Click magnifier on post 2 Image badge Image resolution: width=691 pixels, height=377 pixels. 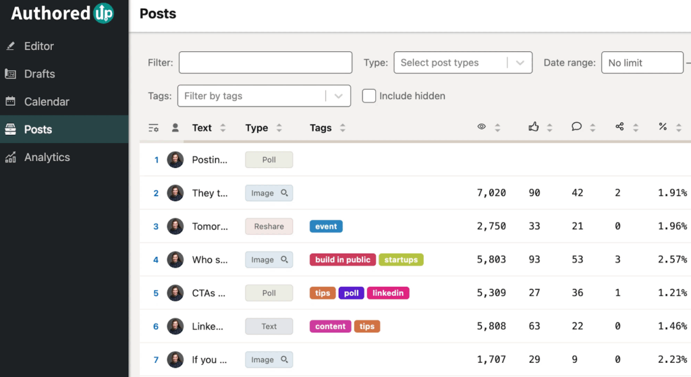[x=284, y=193]
